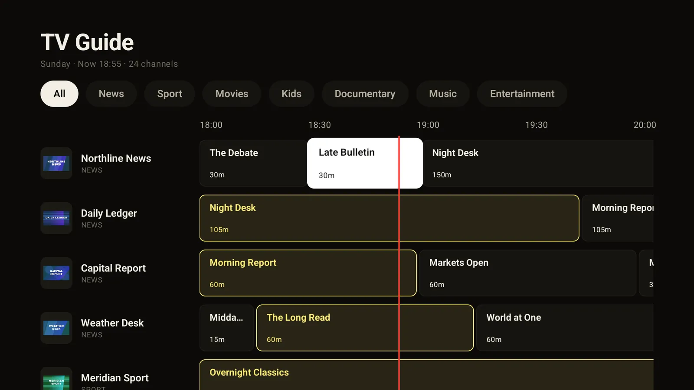Viewport: 694px width, 390px height.
Task: Click the 19:30 time header
Action: 537,125
